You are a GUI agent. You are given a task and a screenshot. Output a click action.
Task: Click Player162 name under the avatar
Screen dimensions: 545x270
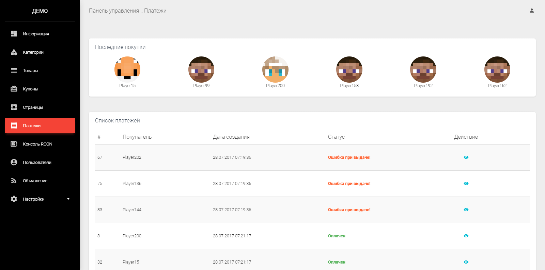click(x=497, y=86)
